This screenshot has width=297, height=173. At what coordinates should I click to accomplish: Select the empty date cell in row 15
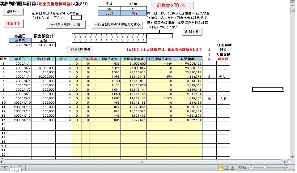pyautogui.click(x=20, y=124)
